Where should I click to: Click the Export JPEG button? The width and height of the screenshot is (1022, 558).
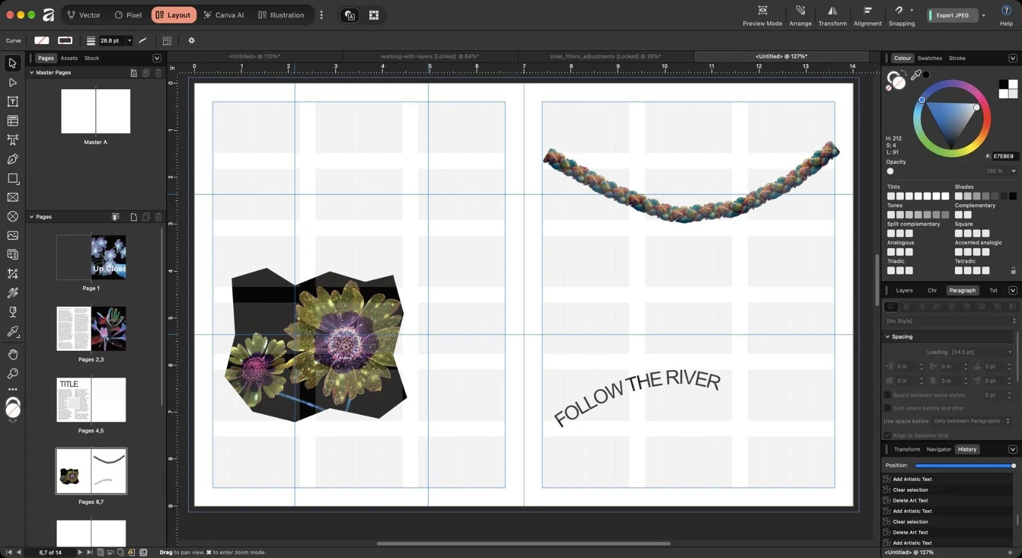(952, 15)
